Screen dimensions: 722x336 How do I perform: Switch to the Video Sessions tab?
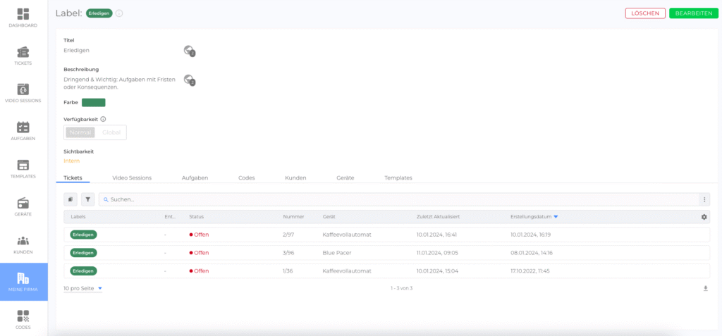pos(132,178)
